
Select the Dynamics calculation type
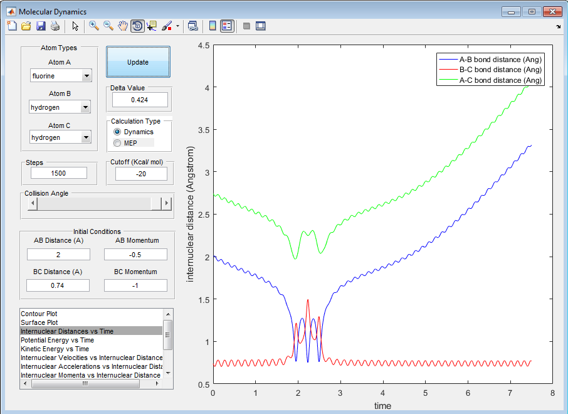117,132
